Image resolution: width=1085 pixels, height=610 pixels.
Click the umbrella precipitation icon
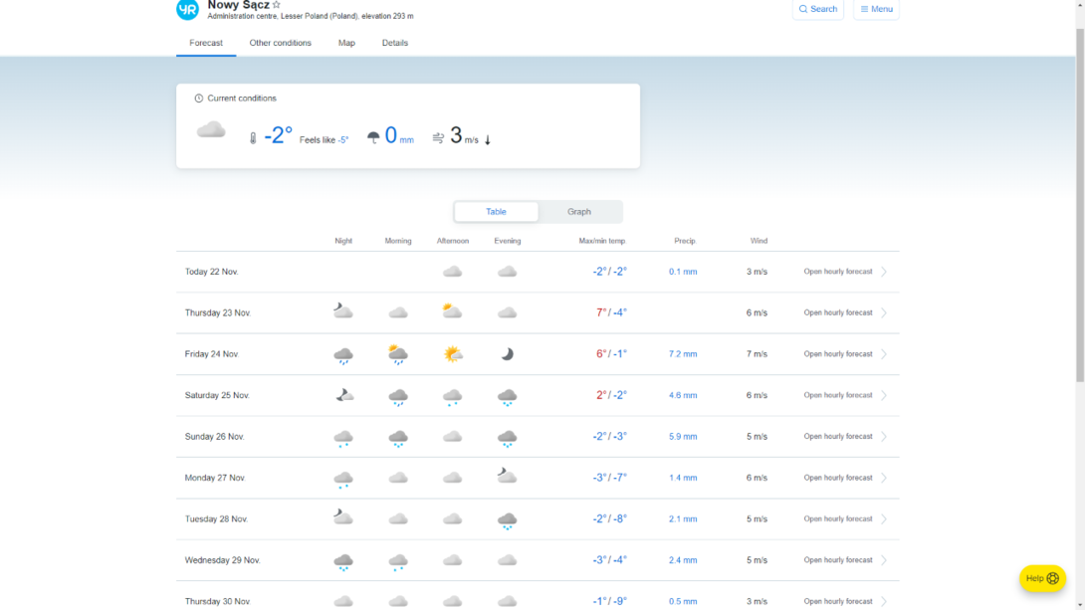(x=373, y=137)
